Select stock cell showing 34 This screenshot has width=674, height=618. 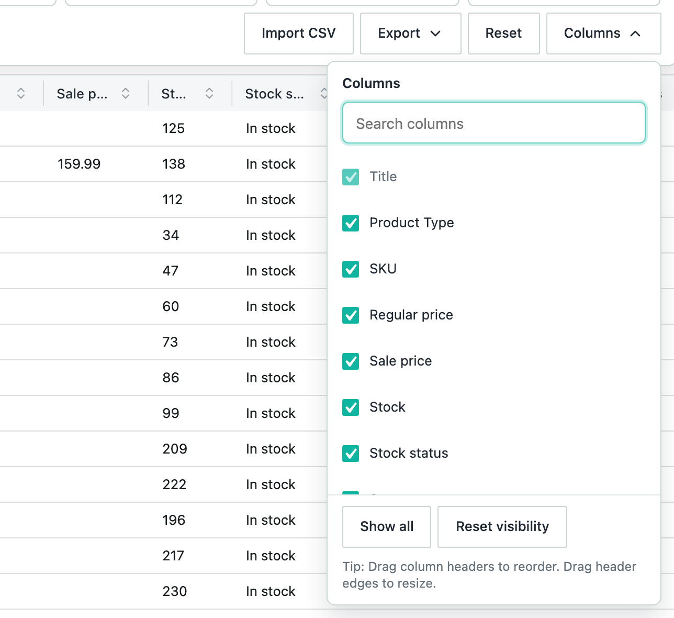pos(171,235)
